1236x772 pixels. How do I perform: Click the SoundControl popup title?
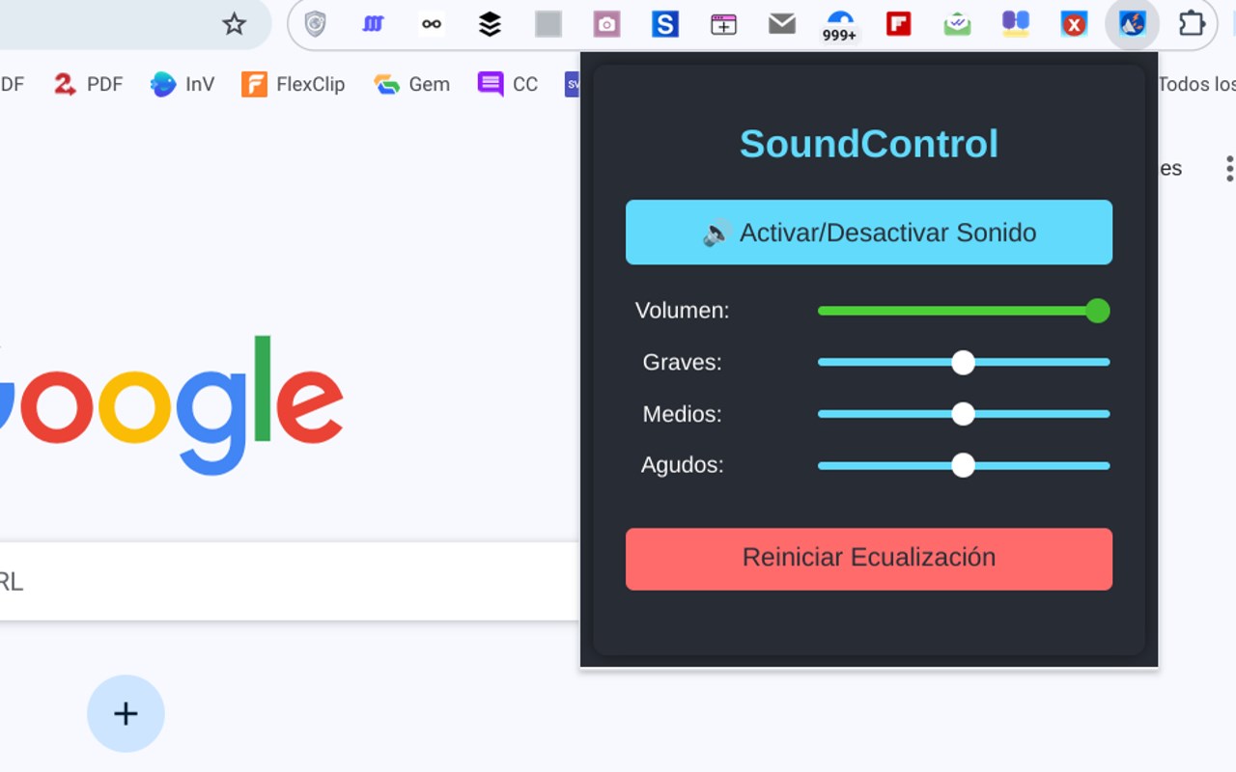[869, 144]
